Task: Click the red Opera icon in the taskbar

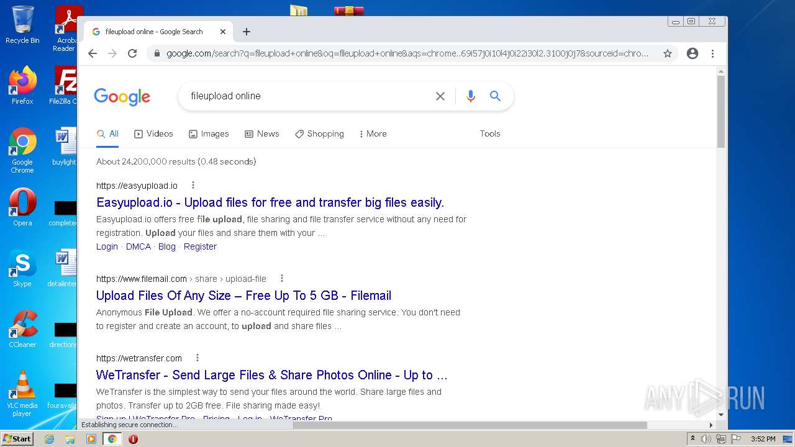Action: [133, 439]
